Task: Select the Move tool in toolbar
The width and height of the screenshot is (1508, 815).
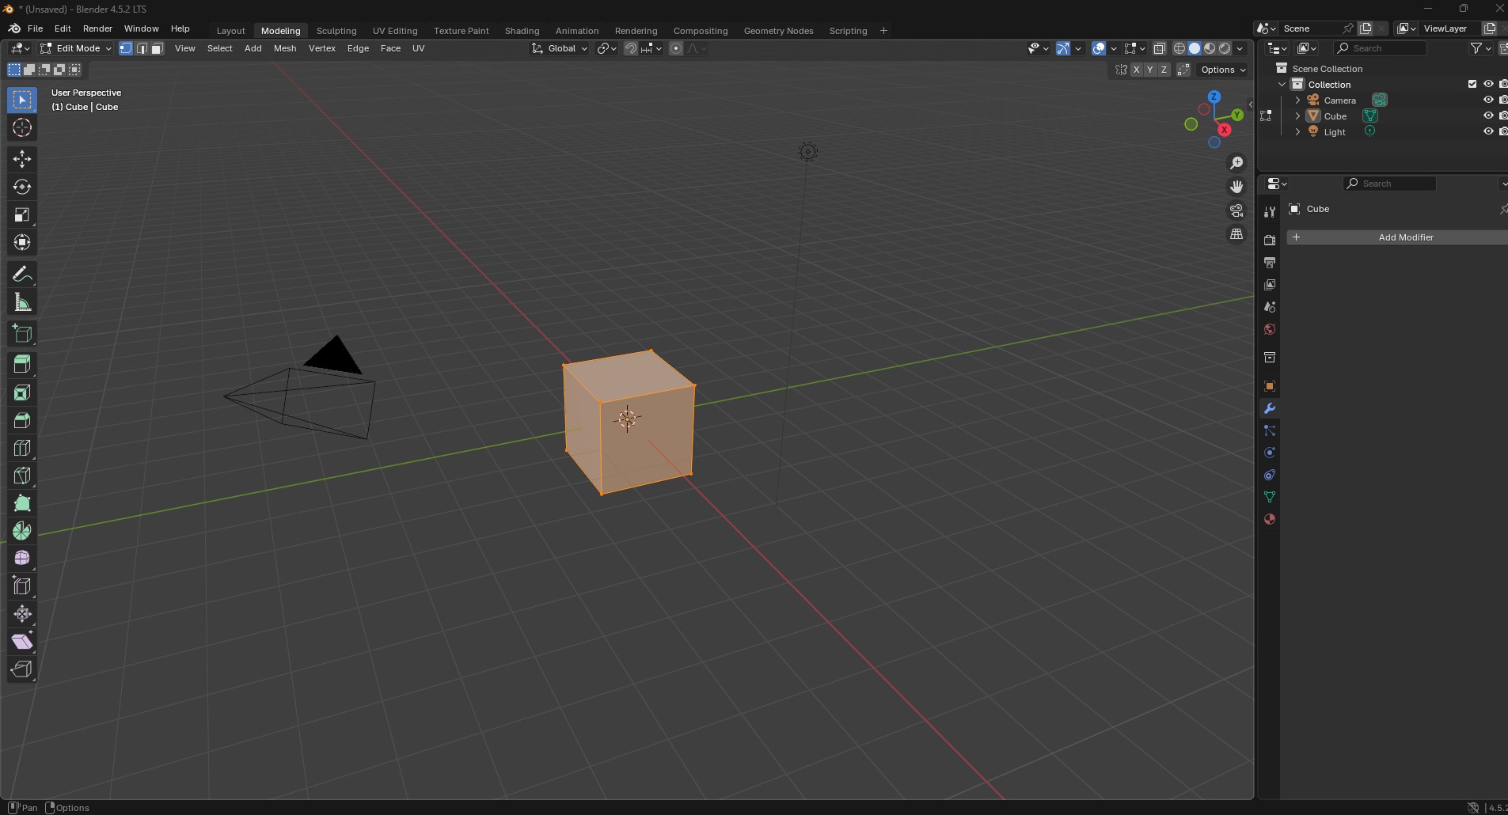Action: [x=22, y=159]
